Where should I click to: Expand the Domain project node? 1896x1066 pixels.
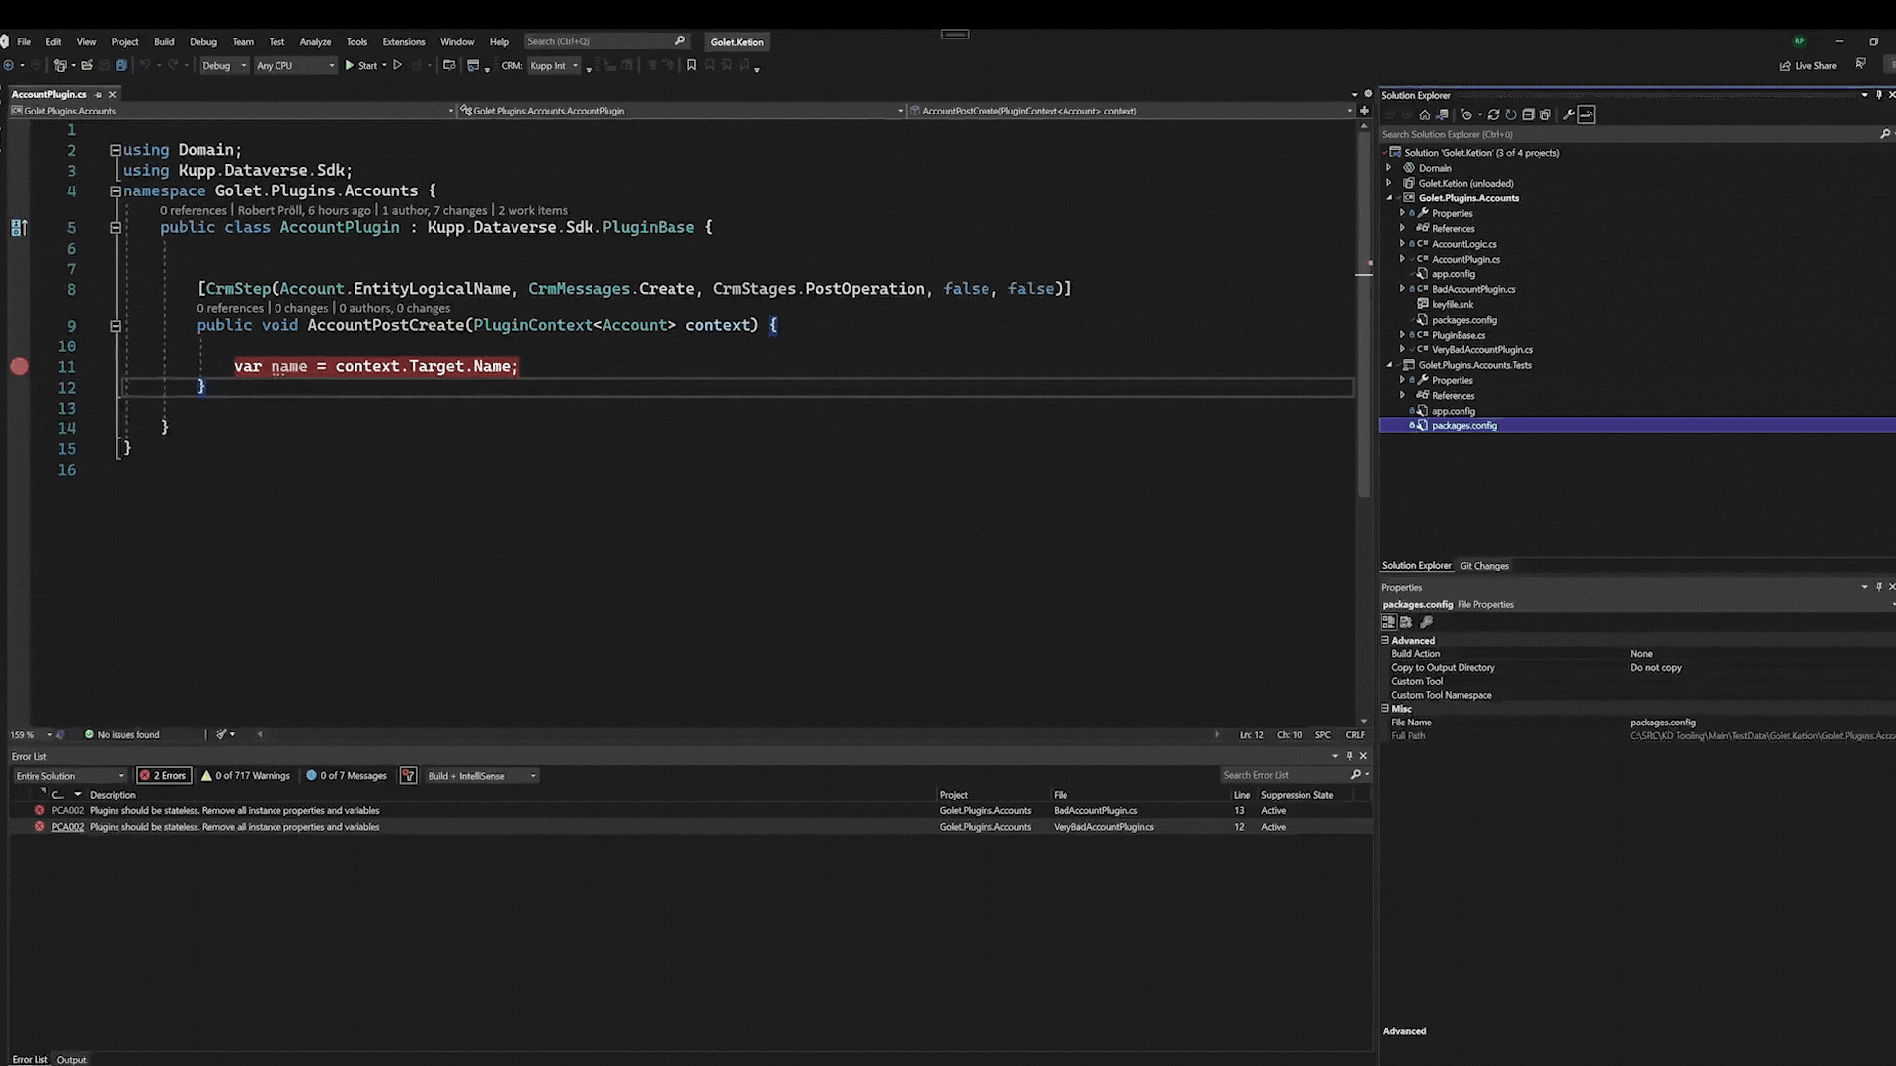(1389, 168)
